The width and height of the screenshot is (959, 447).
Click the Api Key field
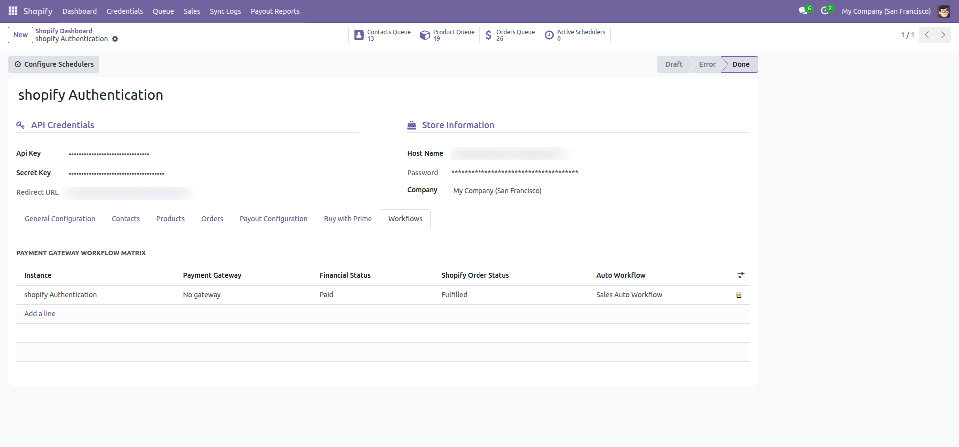[213, 154]
